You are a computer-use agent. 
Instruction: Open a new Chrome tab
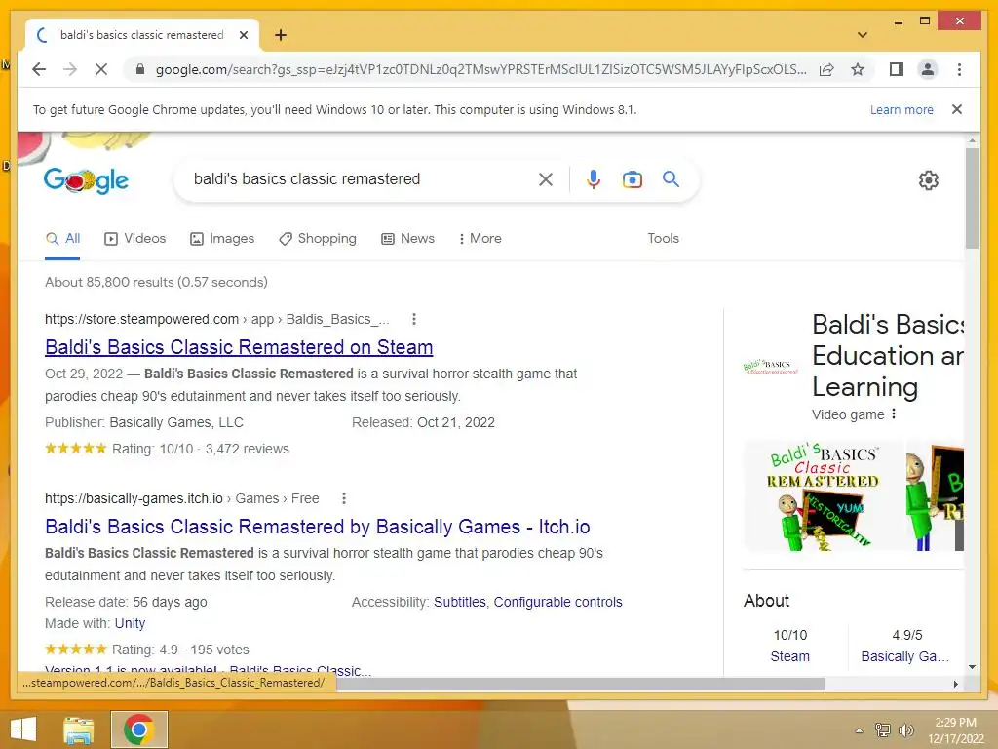[281, 35]
